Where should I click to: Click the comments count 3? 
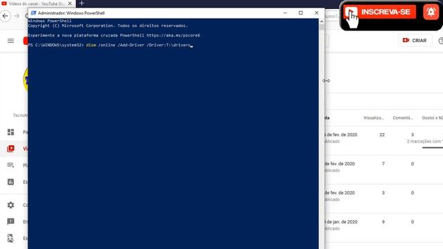click(413, 135)
